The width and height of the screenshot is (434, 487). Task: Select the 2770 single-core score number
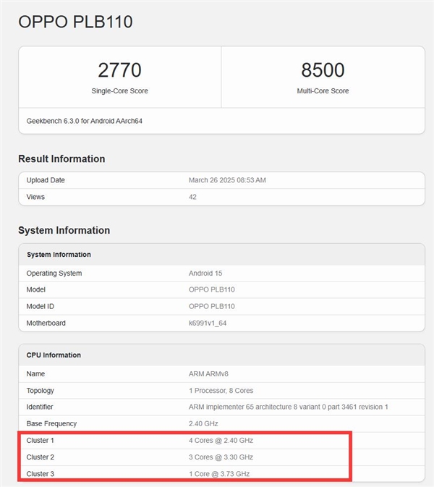pos(119,70)
